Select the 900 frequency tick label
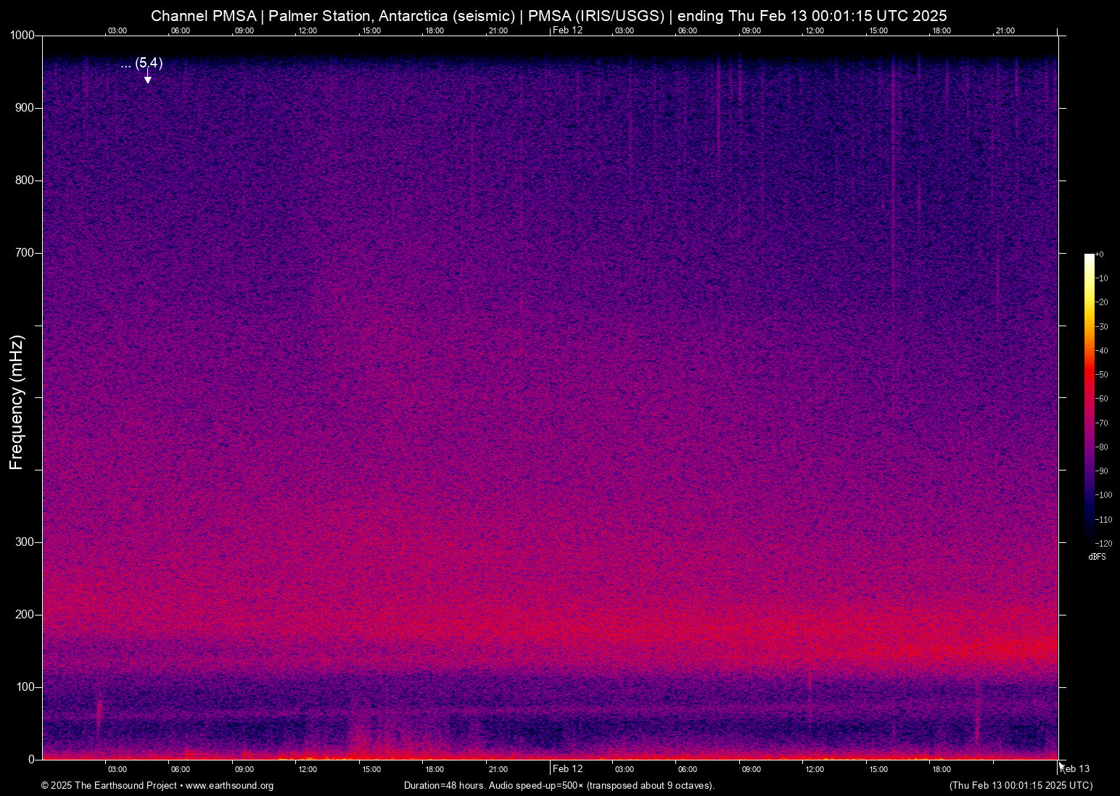Screen dimensions: 1120x796 24,108
